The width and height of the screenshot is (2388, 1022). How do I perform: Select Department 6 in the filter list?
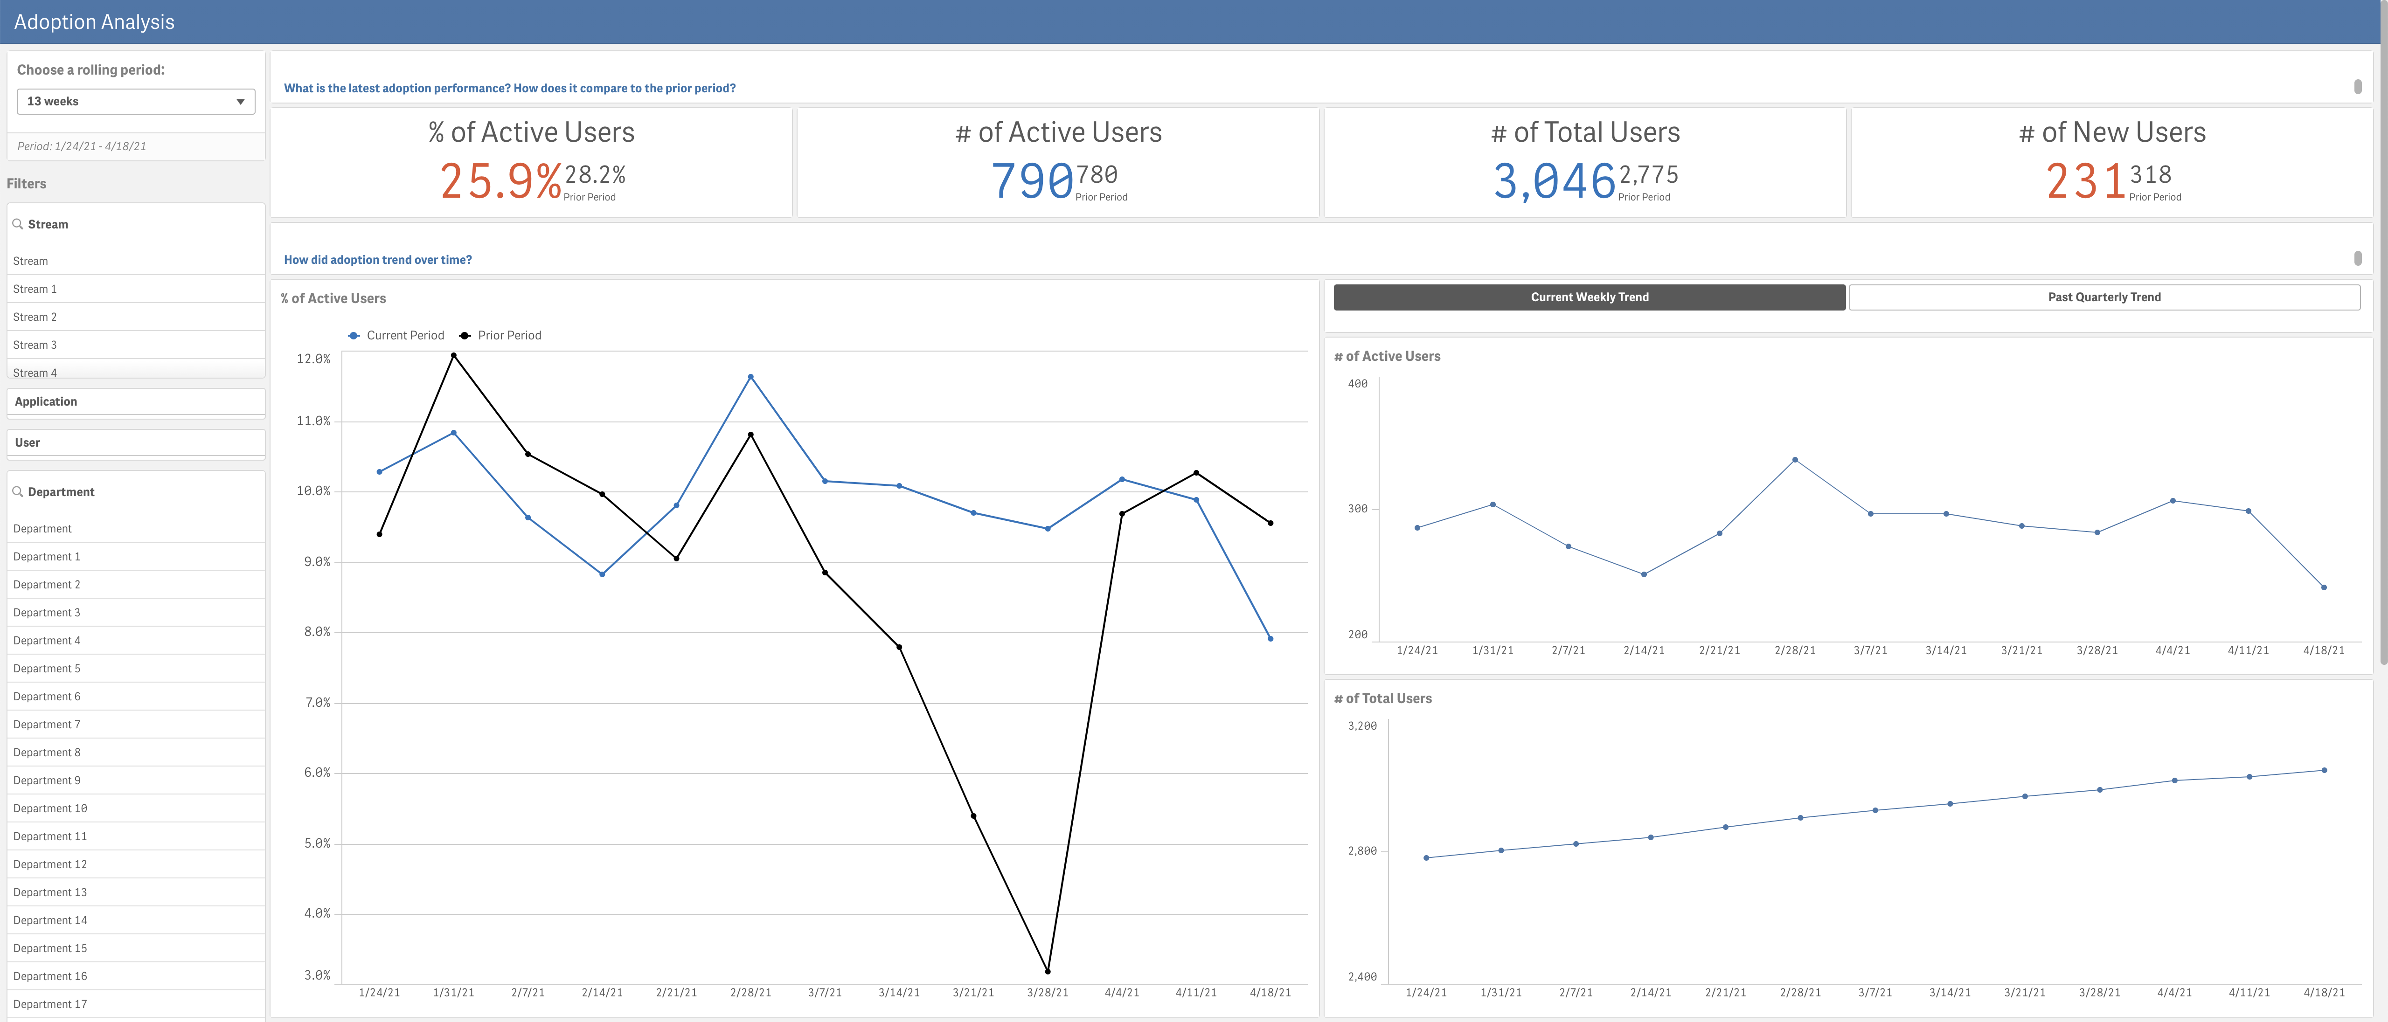135,697
